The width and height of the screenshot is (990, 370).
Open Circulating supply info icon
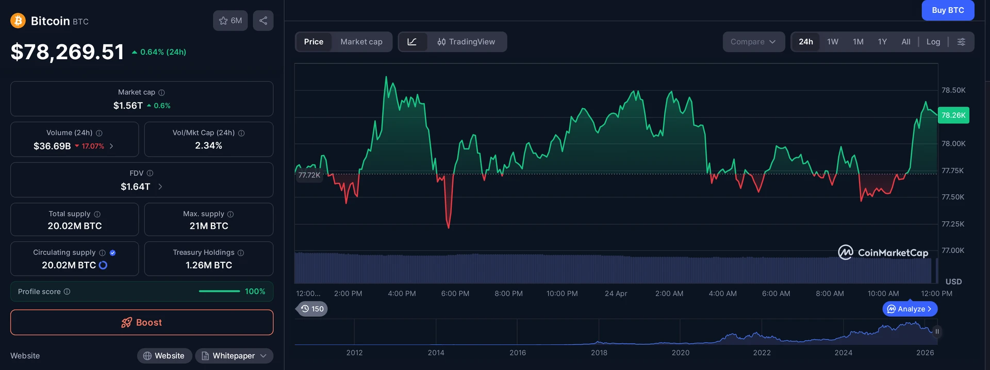pos(102,253)
